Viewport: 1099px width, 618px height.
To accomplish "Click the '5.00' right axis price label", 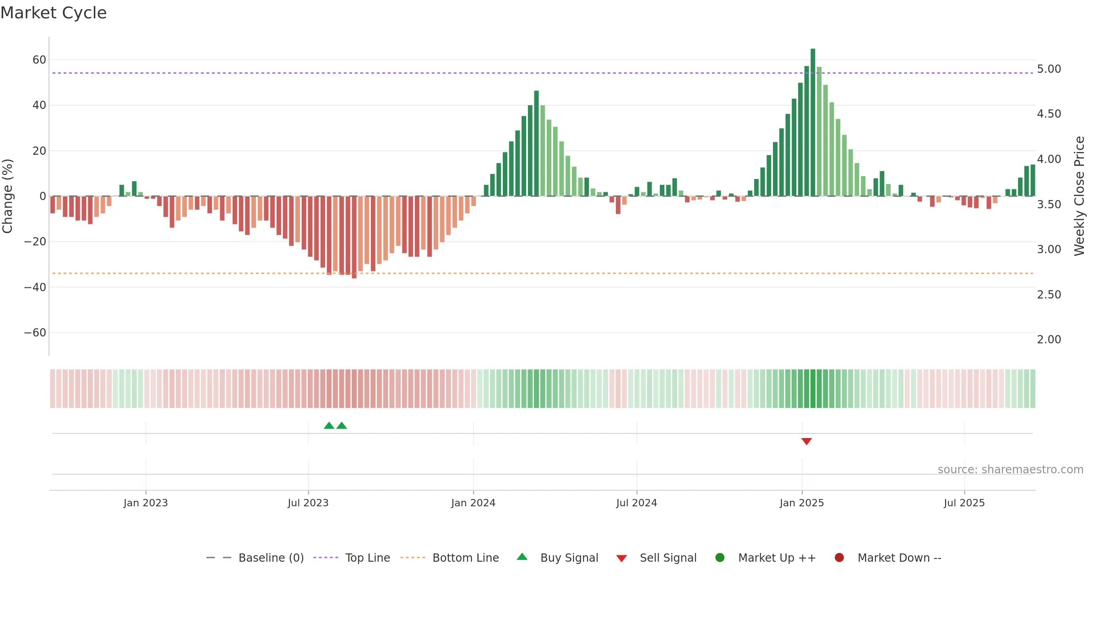I will [1049, 69].
